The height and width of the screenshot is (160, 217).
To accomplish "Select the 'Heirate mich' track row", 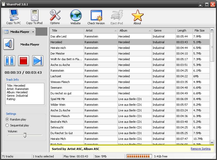I will [130, 48].
